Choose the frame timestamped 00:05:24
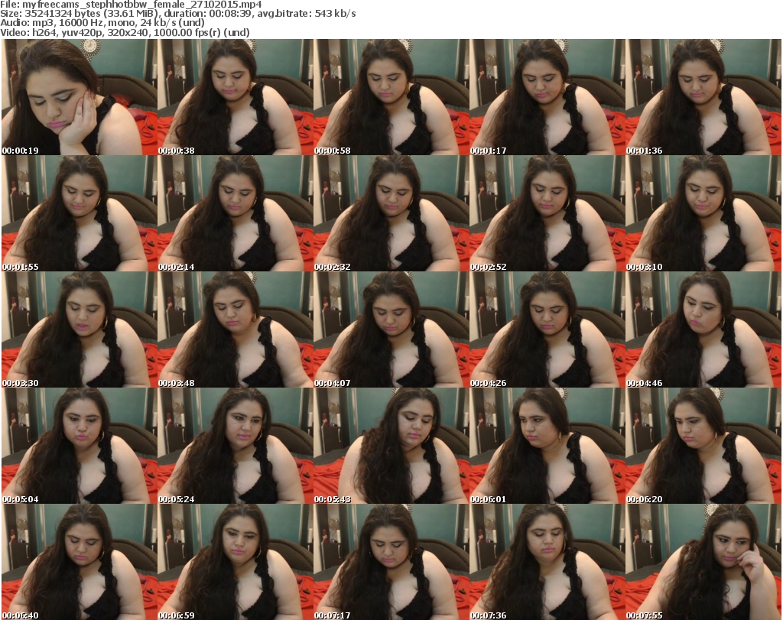 click(236, 446)
